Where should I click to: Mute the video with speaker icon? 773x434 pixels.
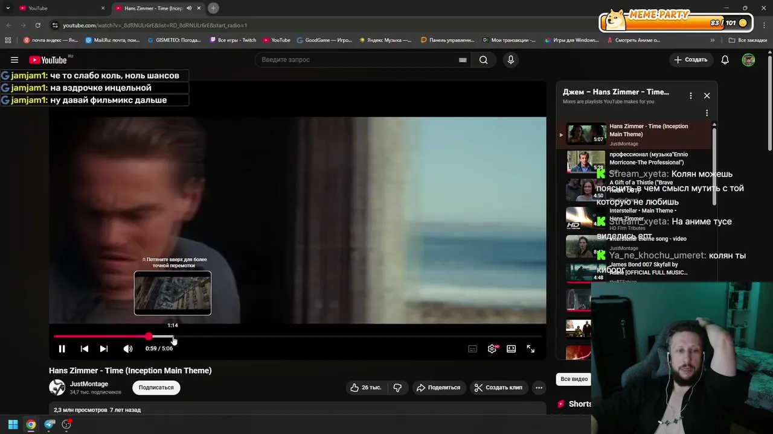[x=128, y=348]
